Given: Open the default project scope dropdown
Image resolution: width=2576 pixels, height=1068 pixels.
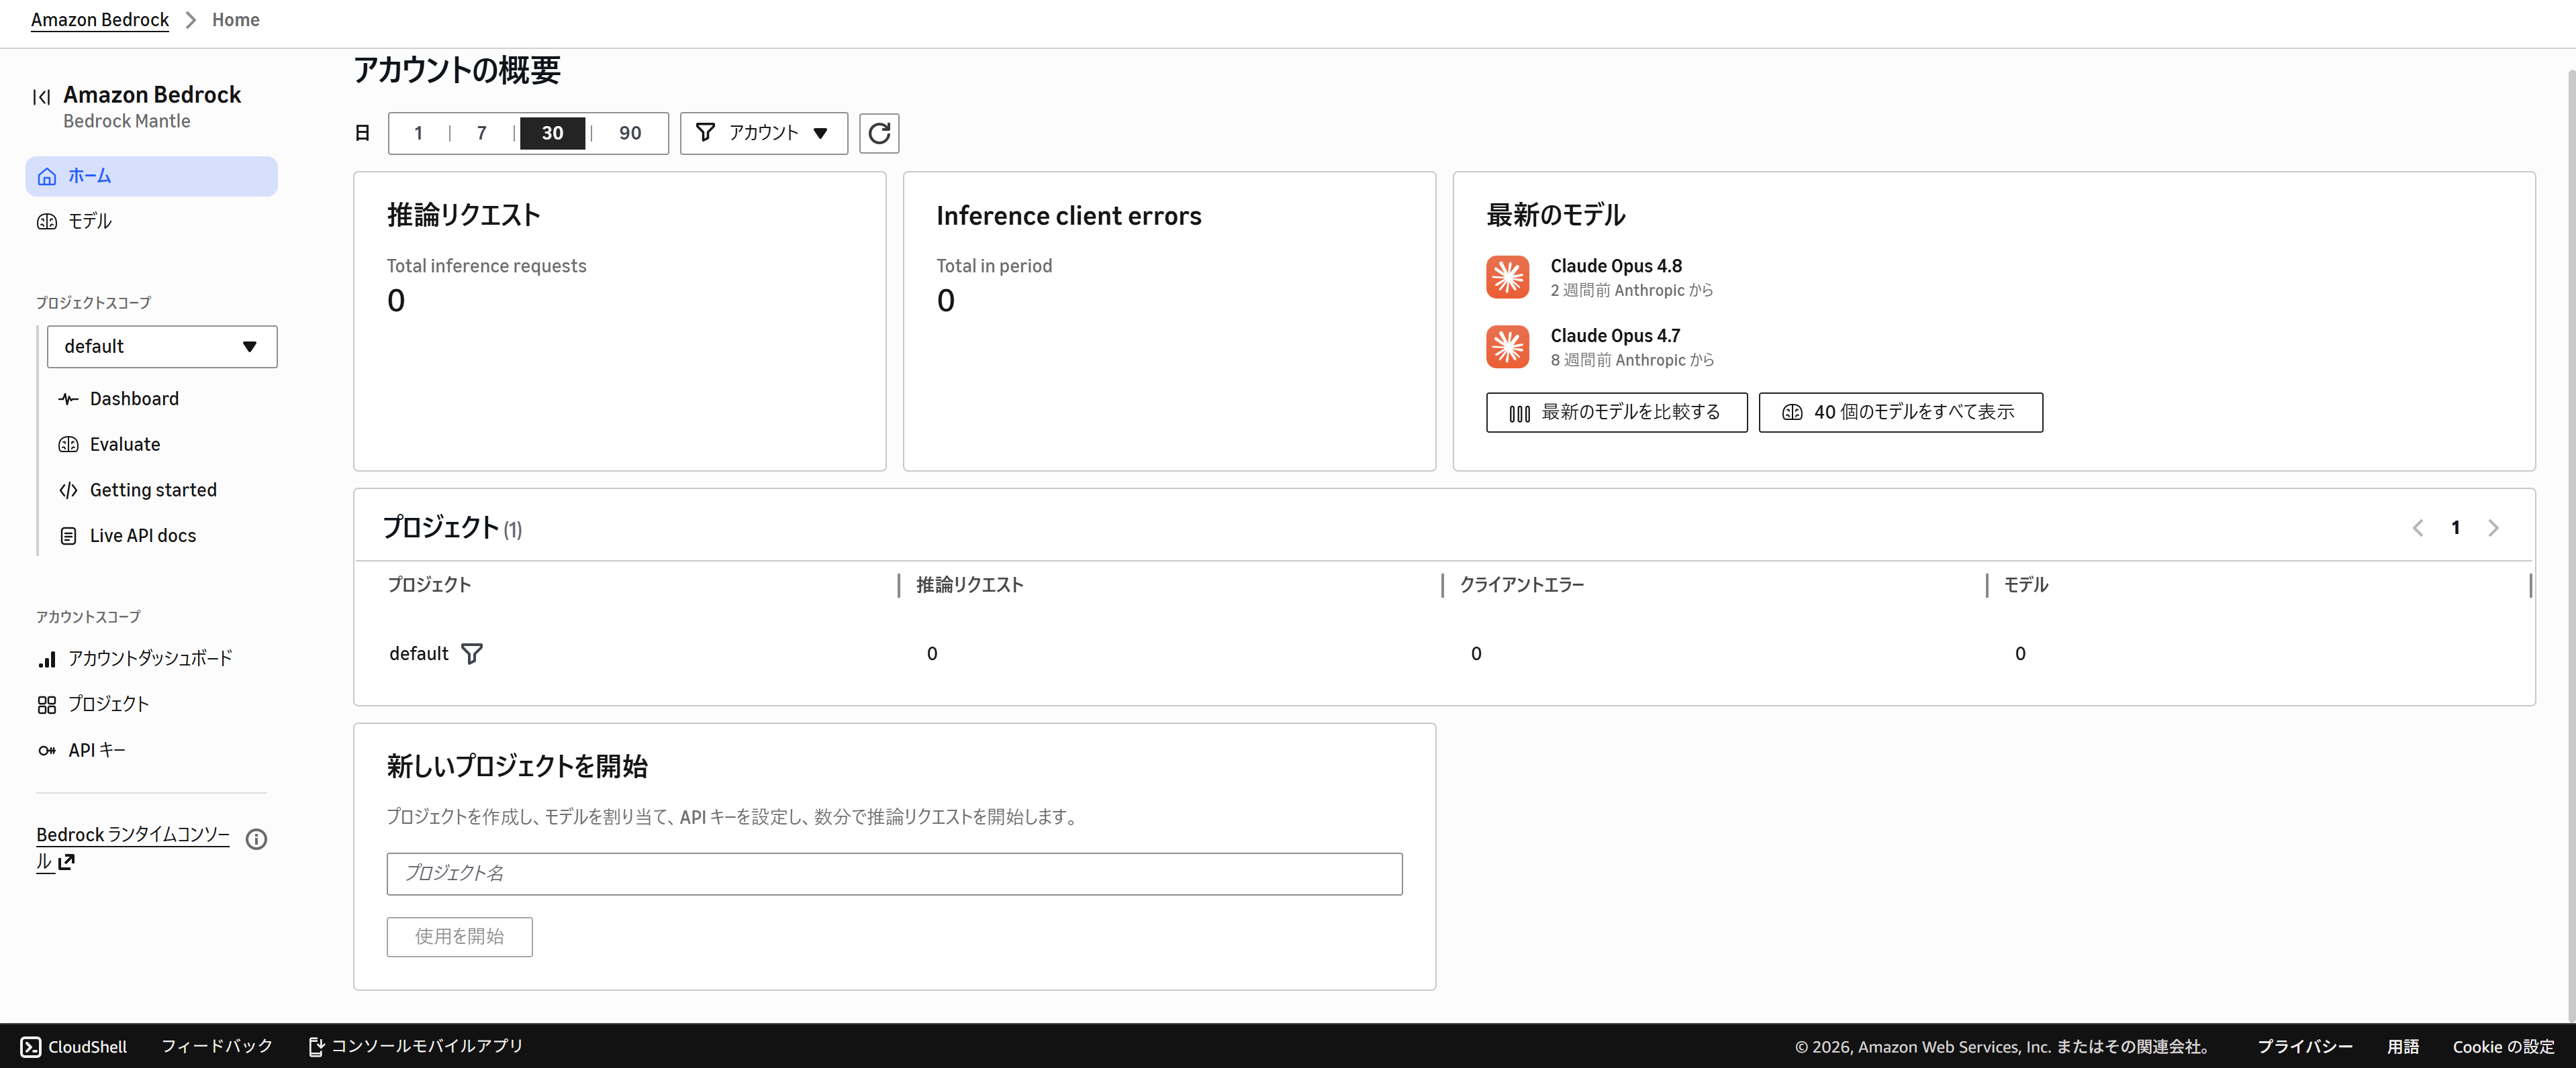Looking at the screenshot, I should 162,347.
